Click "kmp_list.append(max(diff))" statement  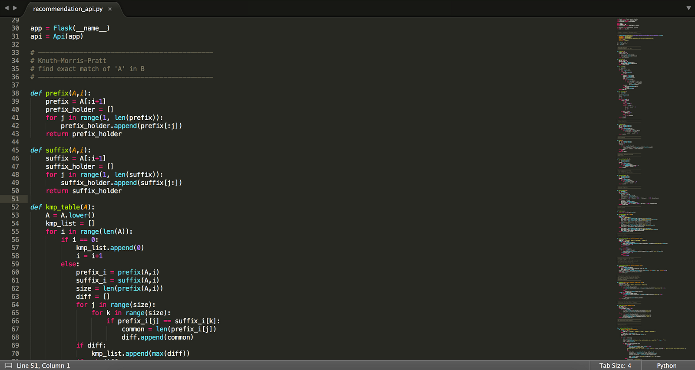click(140, 354)
